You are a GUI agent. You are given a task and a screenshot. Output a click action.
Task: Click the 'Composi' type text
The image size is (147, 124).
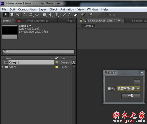[66, 63]
